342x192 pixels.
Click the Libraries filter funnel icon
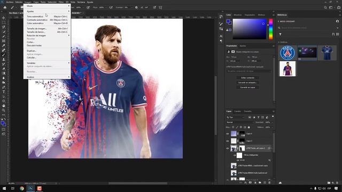(x=280, y=34)
